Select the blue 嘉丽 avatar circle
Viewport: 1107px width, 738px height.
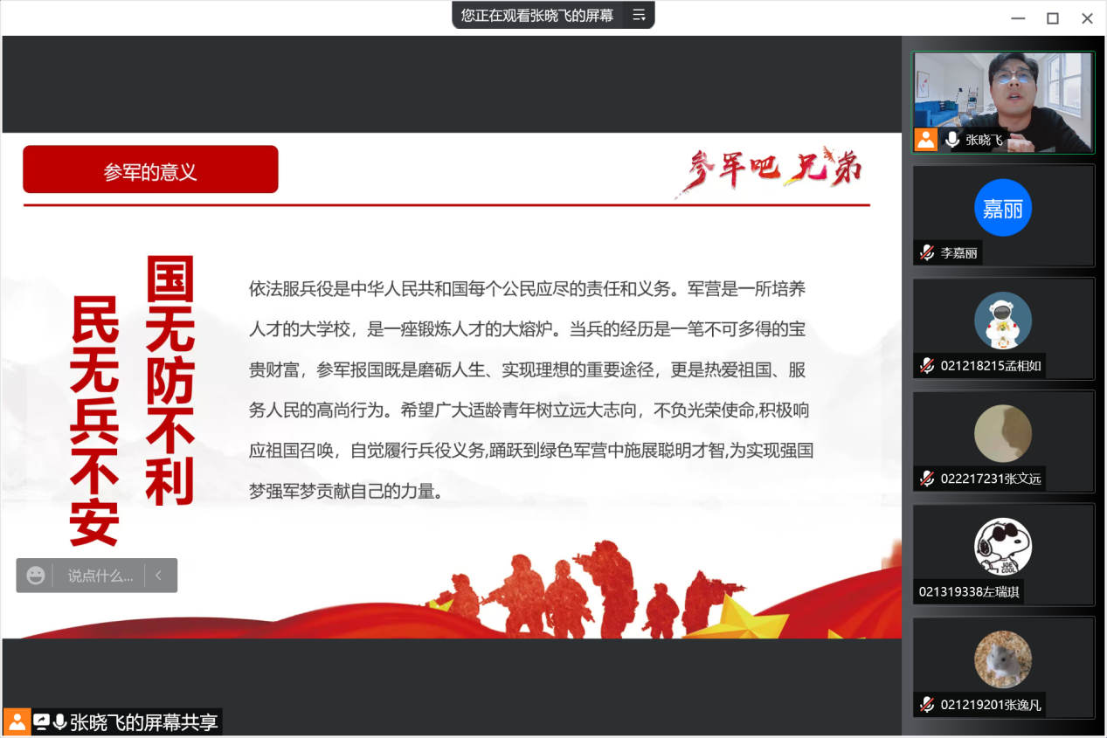click(1003, 208)
